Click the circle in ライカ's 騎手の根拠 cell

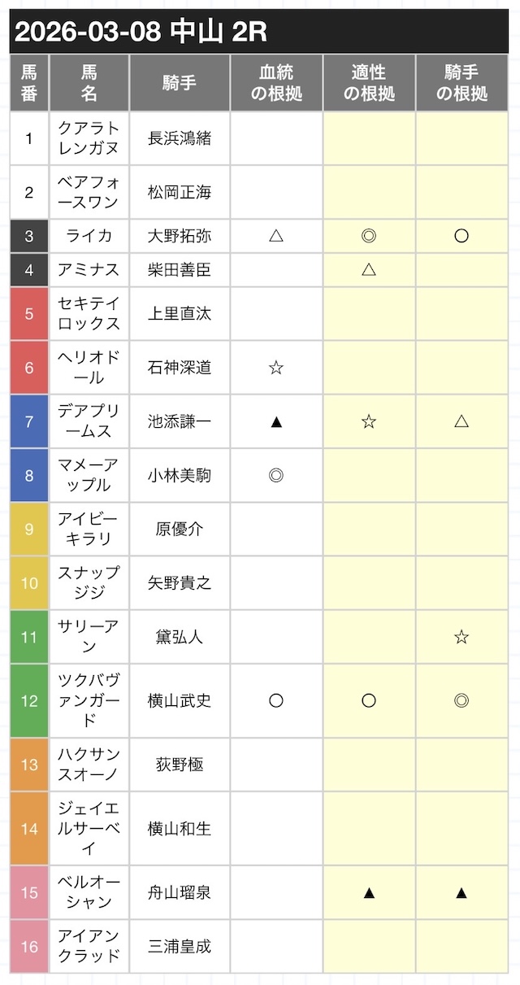461,236
